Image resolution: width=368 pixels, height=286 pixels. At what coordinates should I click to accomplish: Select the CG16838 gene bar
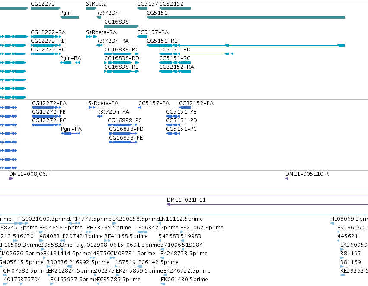point(122,26)
